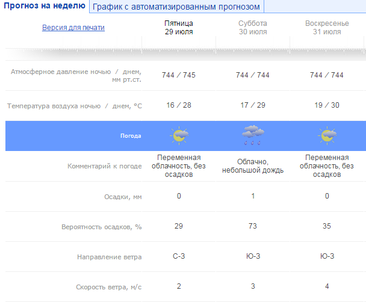Viewport: 366px width, 302px height.
Task: Select the Суббота 30 июля column header
Action: point(252,28)
